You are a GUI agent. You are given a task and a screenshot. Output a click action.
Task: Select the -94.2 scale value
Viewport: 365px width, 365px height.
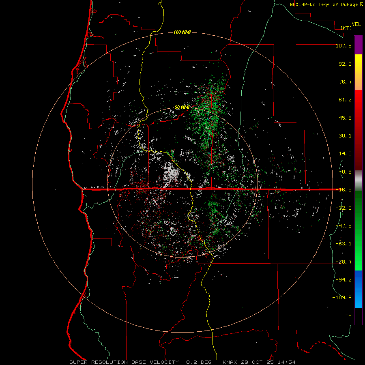click(x=344, y=280)
